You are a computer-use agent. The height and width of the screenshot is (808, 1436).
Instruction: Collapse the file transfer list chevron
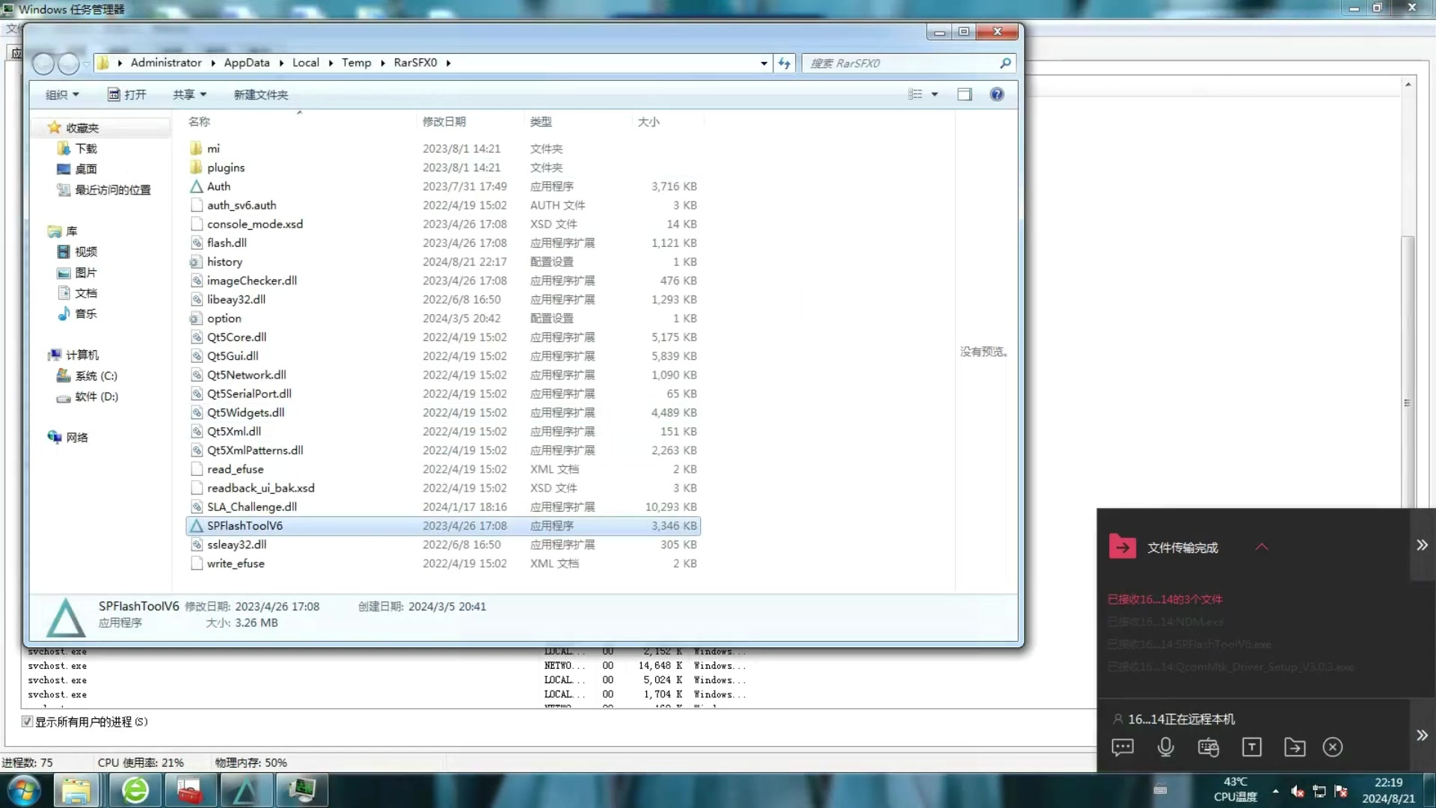click(1262, 547)
